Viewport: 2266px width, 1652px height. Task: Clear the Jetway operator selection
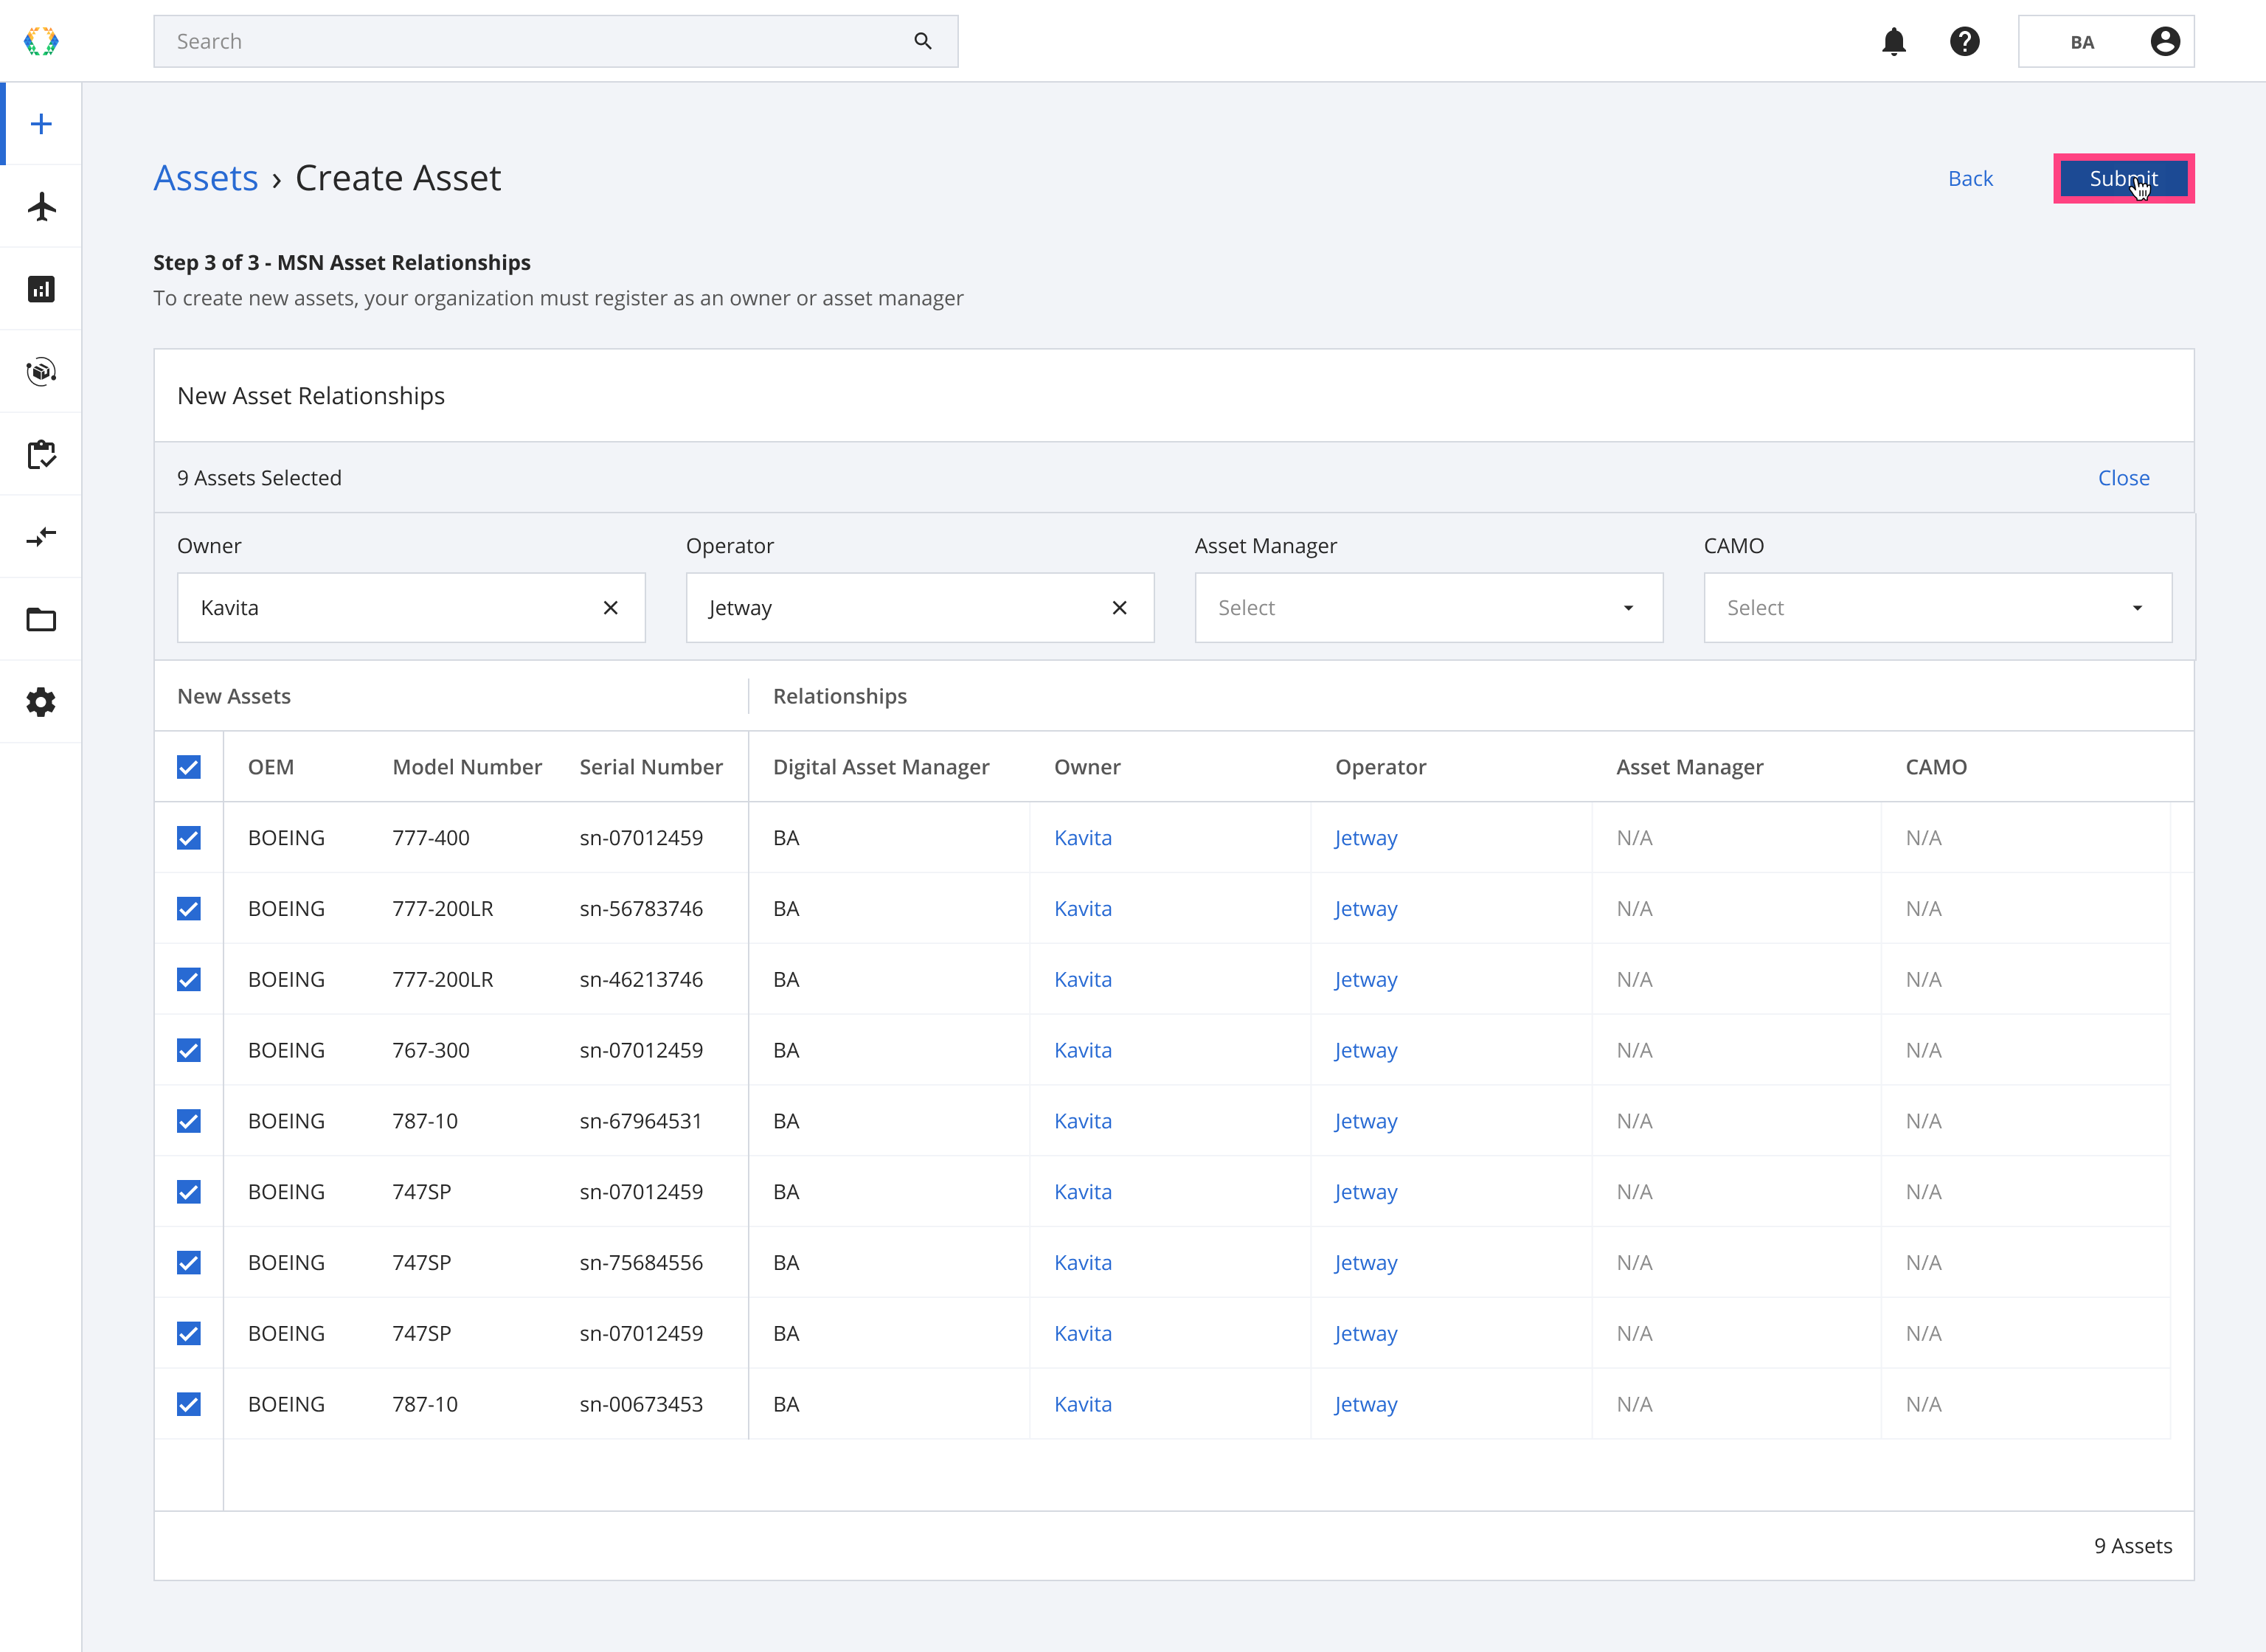(1119, 608)
